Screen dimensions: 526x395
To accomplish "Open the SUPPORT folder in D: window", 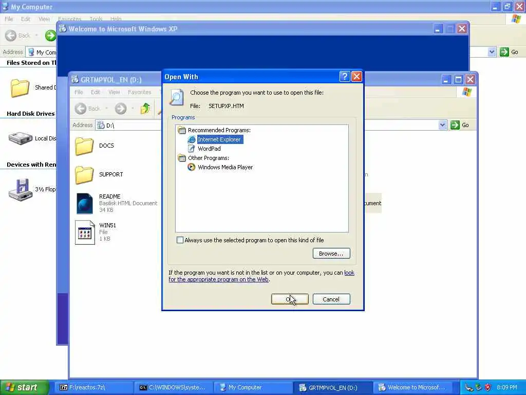I will click(84, 175).
